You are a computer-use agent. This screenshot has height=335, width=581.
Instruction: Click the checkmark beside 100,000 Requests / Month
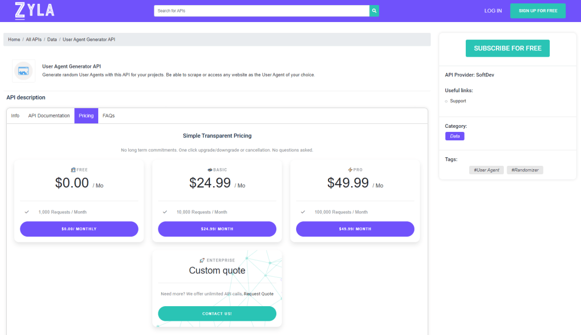pyautogui.click(x=303, y=212)
